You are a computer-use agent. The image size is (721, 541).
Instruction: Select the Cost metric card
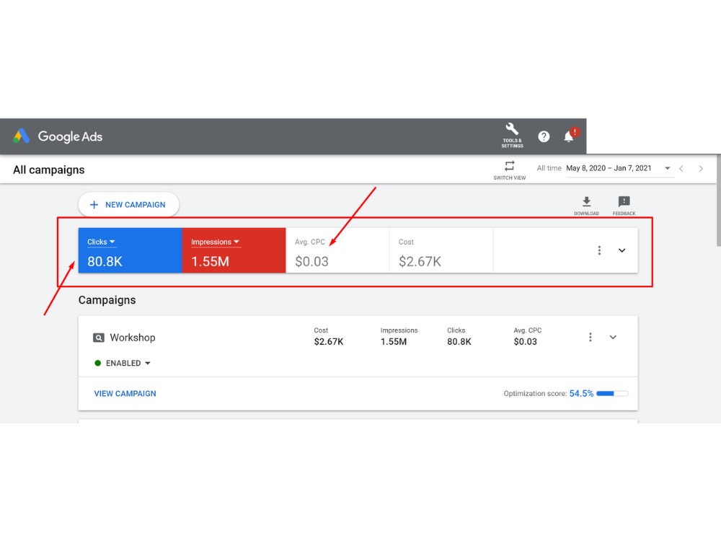pyautogui.click(x=441, y=251)
